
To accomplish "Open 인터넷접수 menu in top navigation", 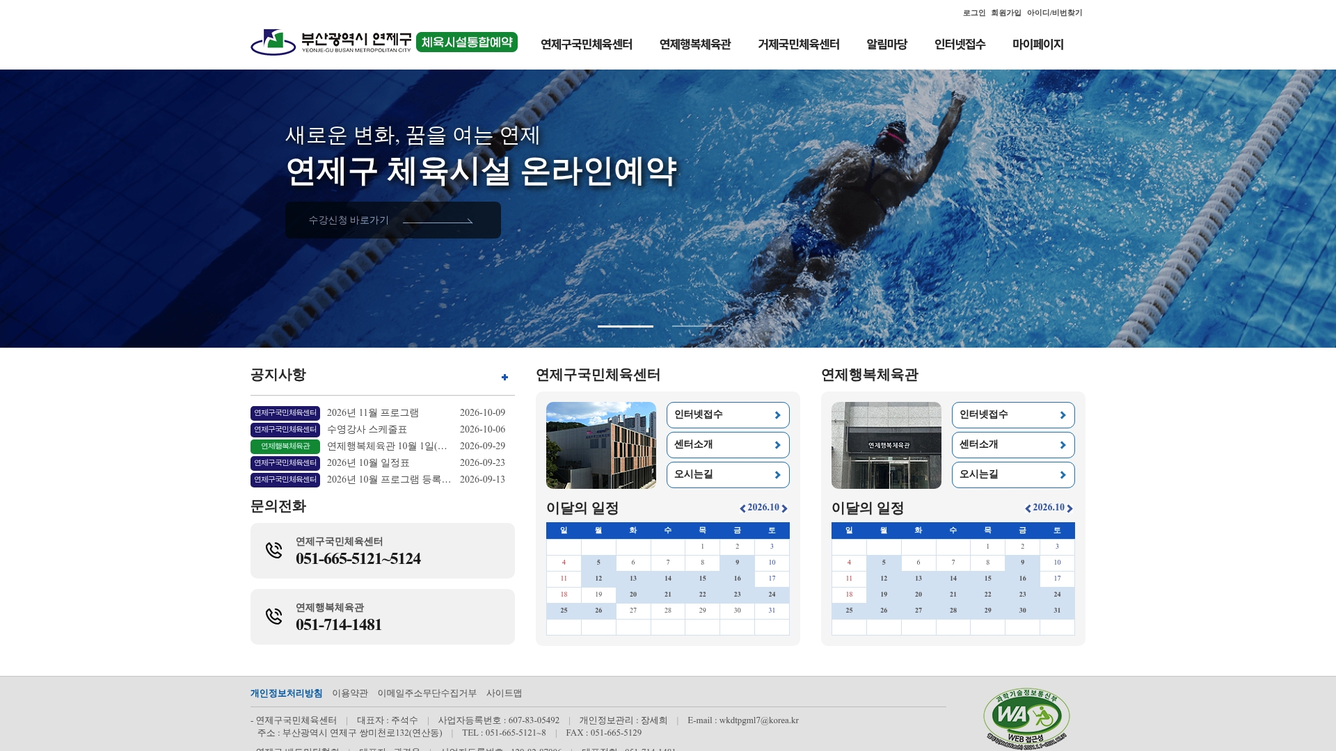I will (x=960, y=45).
